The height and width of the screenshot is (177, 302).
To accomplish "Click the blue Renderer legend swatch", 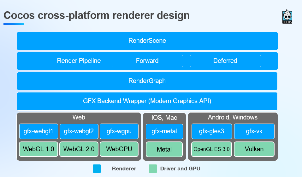I will point(97,169).
